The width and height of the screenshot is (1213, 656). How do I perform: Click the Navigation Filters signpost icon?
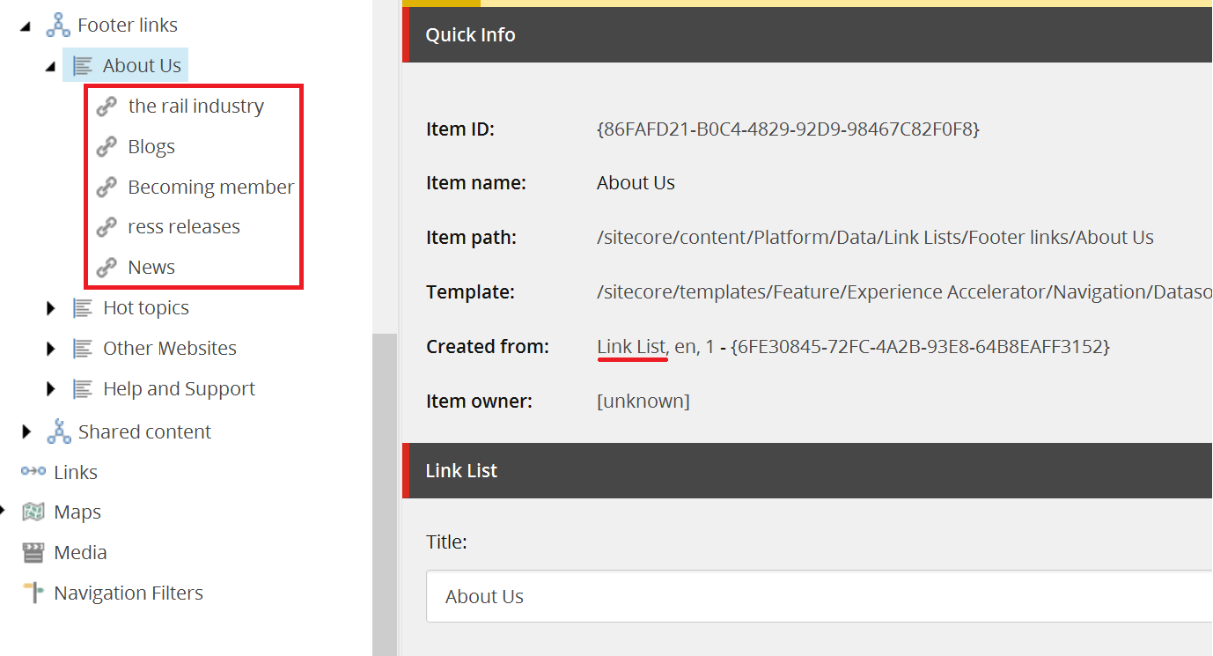(33, 593)
